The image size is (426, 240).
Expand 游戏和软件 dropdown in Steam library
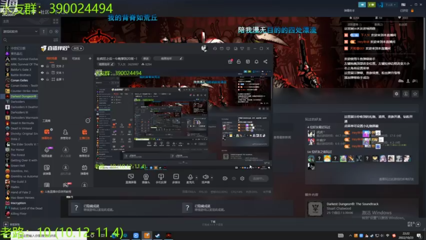click(x=20, y=31)
